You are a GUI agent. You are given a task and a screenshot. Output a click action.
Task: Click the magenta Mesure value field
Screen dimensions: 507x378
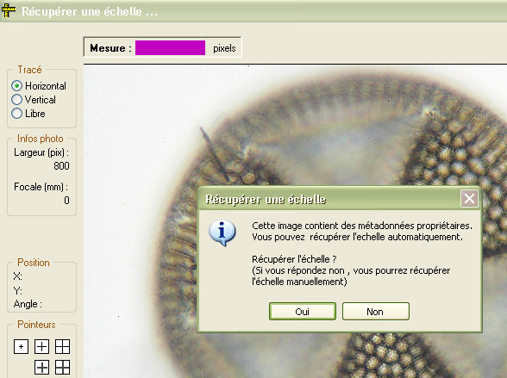pyautogui.click(x=170, y=48)
